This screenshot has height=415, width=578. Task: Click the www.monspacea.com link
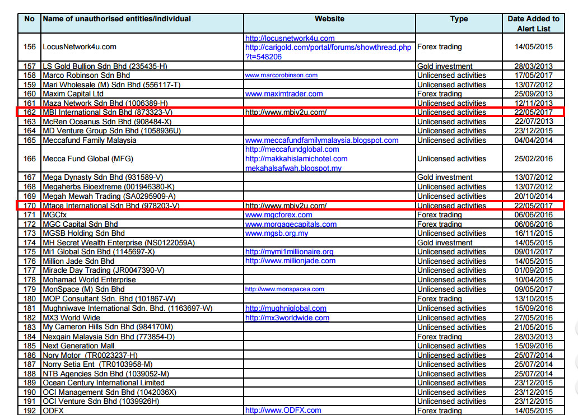(x=285, y=289)
